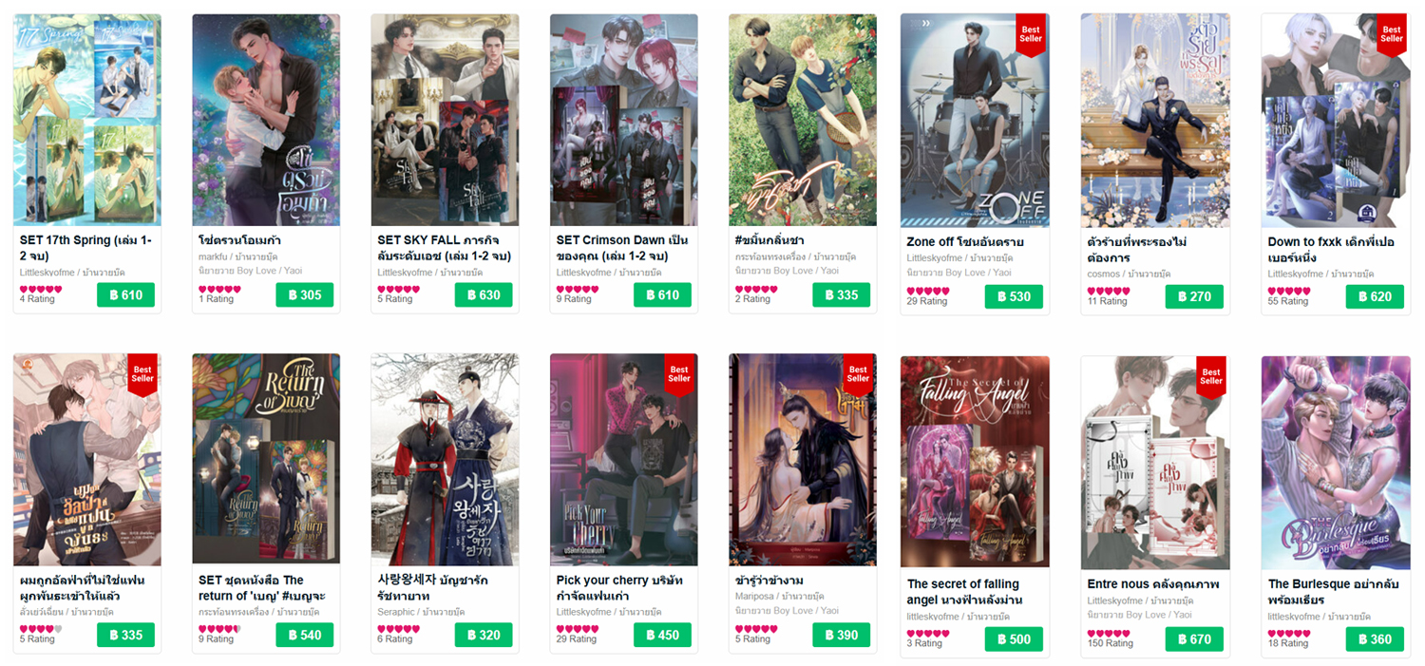Click hearts rating below Entre nous title
The width and height of the screenshot is (1425, 666).
(1107, 633)
